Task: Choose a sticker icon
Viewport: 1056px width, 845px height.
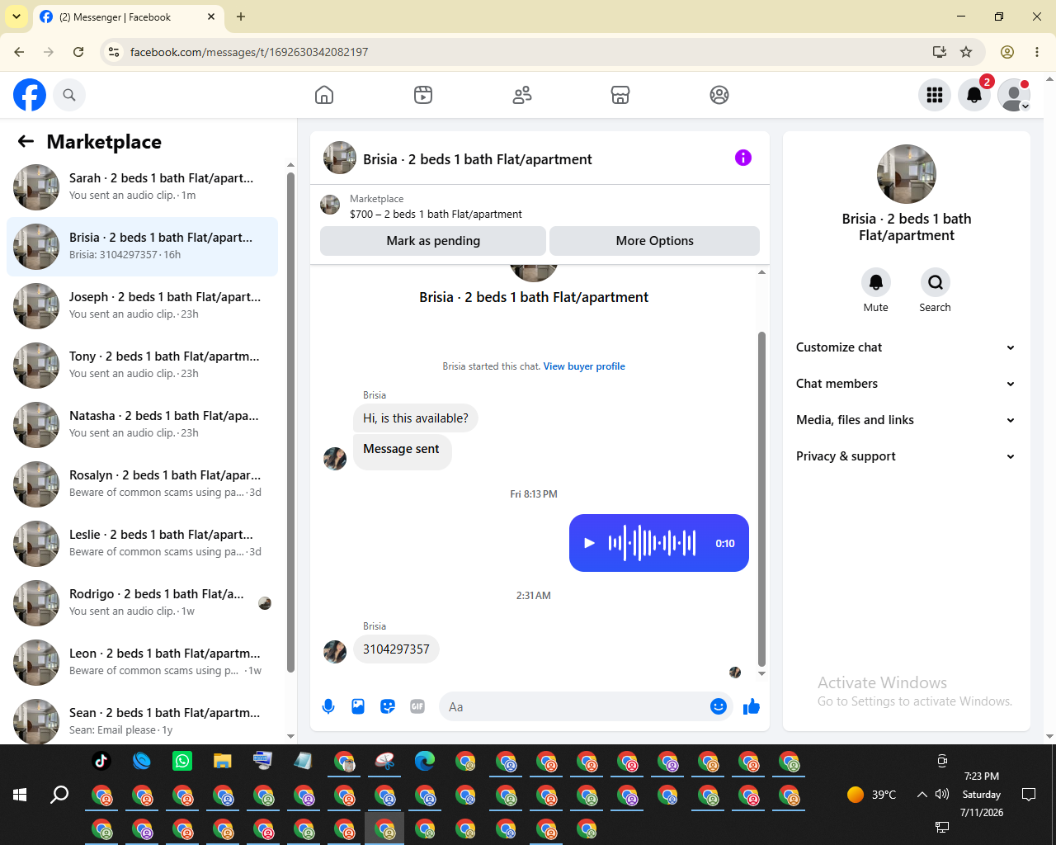Action: click(388, 706)
